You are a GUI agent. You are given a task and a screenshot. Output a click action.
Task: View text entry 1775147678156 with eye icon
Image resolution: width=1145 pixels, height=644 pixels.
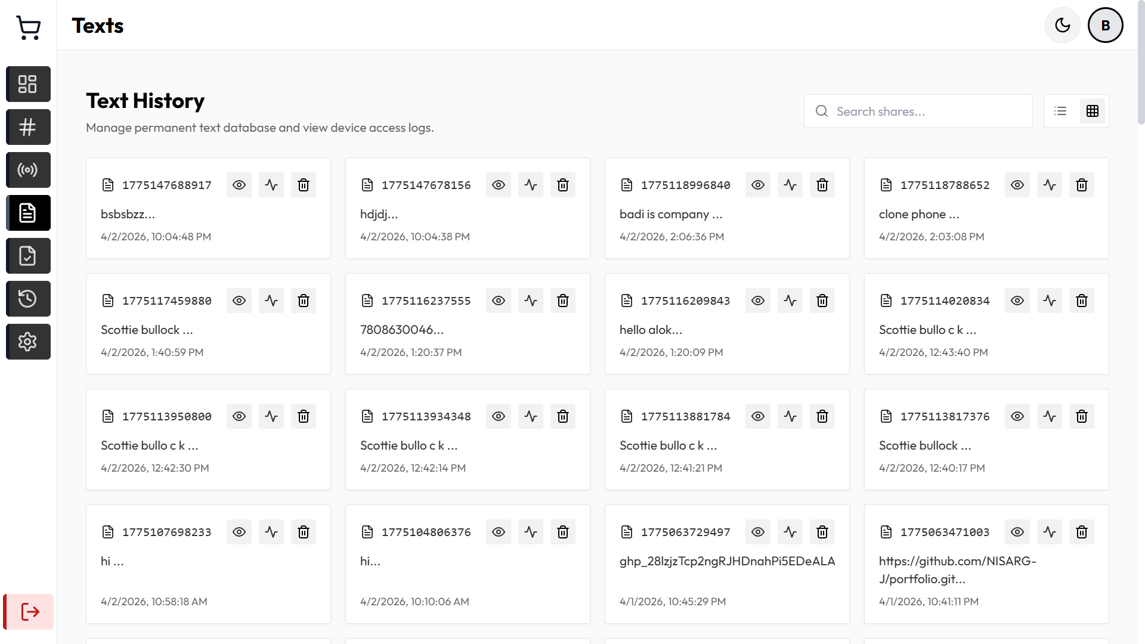(x=499, y=185)
